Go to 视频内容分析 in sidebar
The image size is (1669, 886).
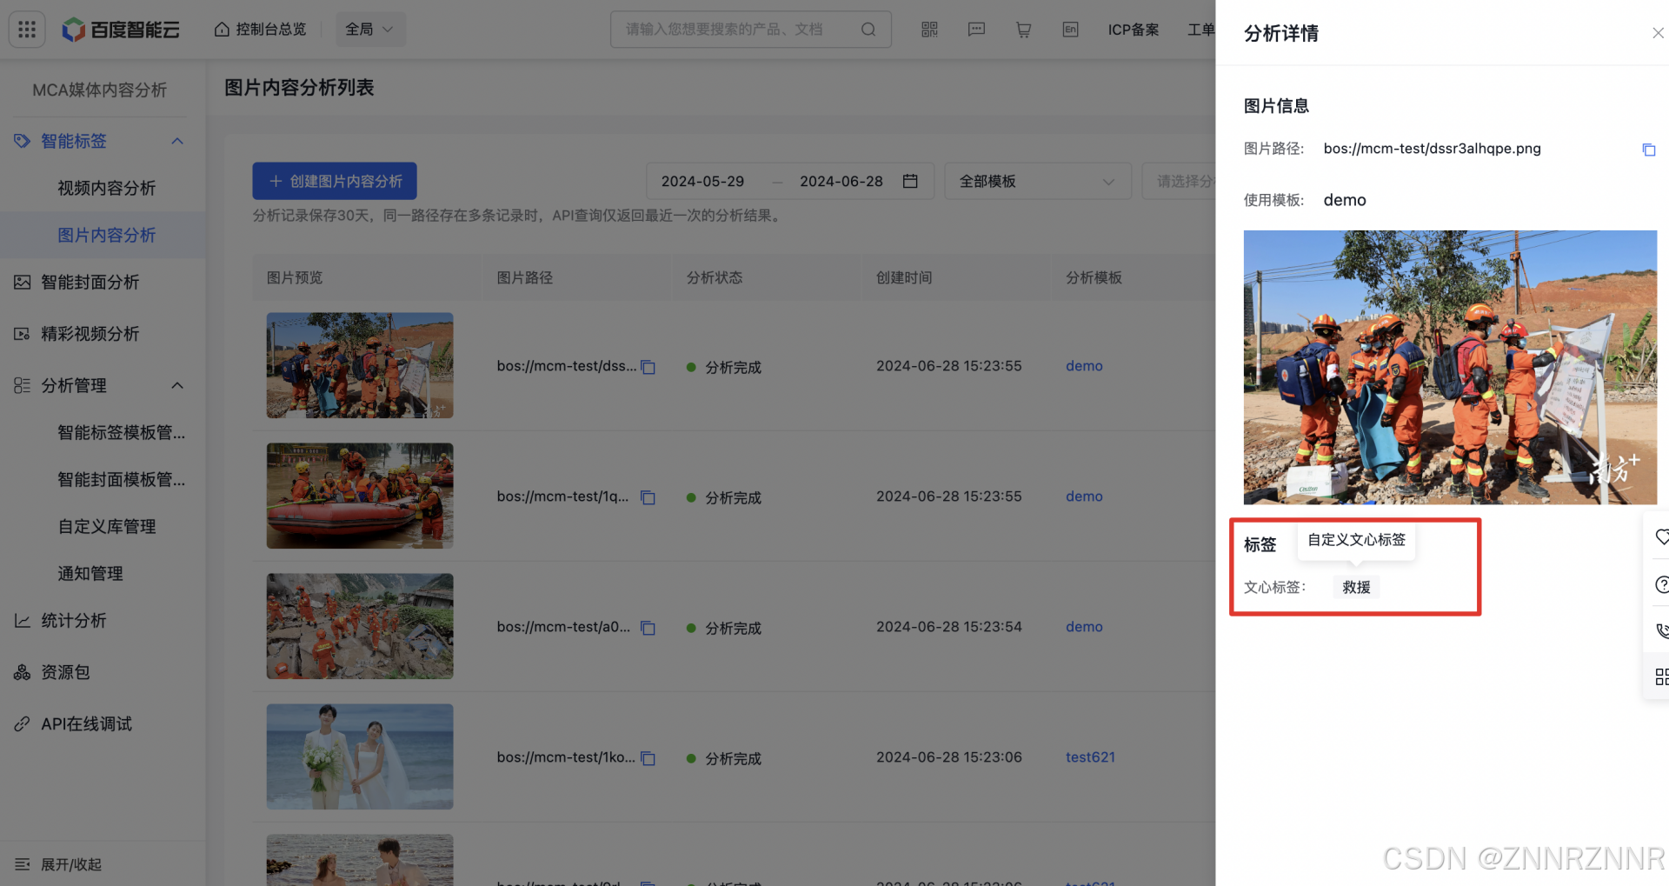point(106,188)
